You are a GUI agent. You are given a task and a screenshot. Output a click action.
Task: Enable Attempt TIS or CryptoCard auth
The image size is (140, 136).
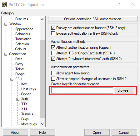click(53, 53)
